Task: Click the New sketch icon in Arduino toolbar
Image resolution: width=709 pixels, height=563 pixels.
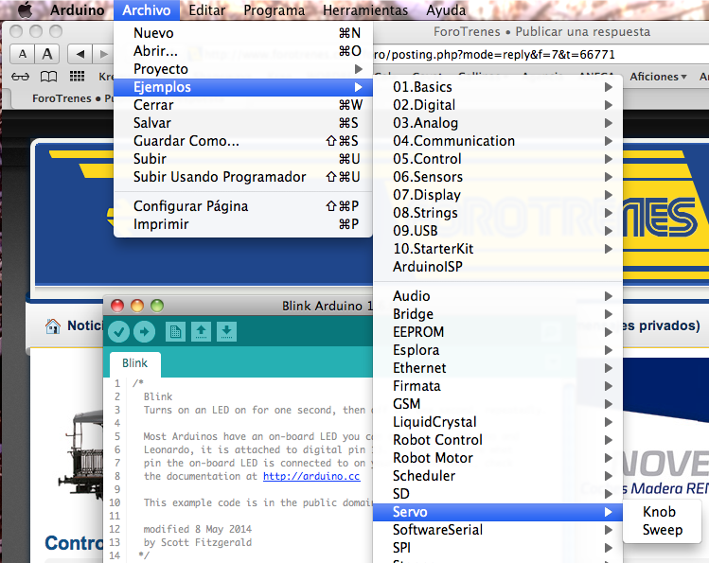Action: click(175, 332)
